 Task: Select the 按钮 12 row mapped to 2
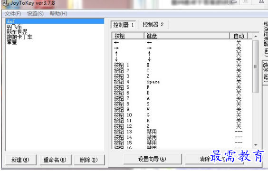point(182,126)
